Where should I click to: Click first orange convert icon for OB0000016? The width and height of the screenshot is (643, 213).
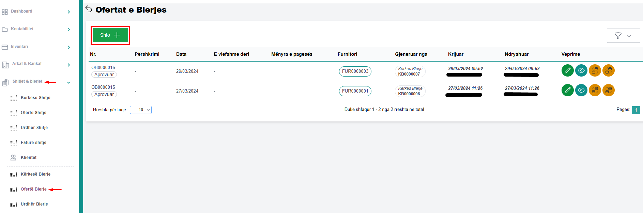coord(595,70)
